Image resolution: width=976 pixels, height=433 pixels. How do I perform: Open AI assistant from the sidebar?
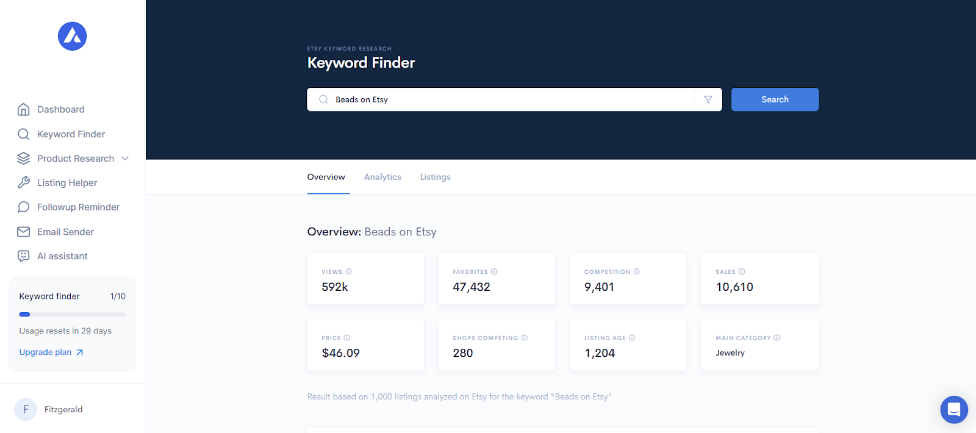(x=62, y=256)
